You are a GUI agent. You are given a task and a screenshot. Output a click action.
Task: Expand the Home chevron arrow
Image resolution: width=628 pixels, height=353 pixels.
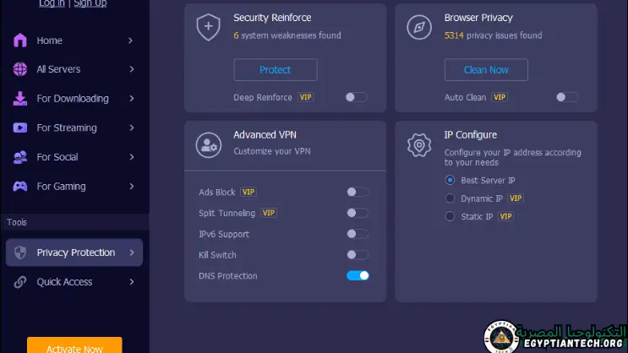tap(130, 41)
